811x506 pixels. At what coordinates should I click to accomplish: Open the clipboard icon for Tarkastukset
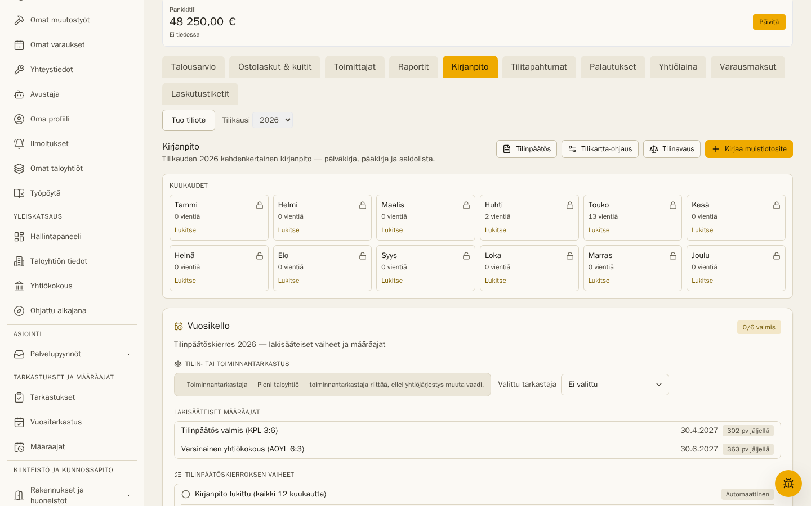[x=19, y=397]
